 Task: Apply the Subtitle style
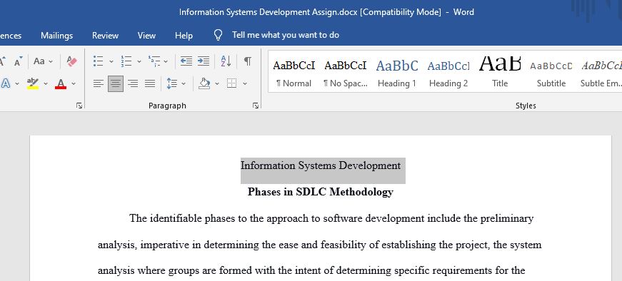point(551,72)
